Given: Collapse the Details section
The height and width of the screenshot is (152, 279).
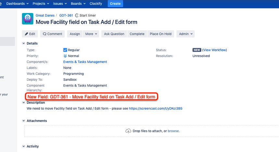Looking at the screenshot, I should 23,43.
